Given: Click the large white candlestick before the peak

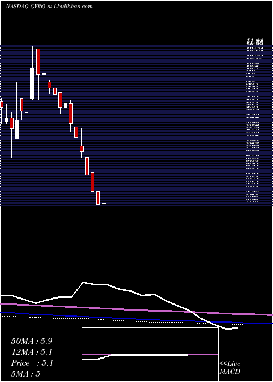Looking at the screenshot, I should coord(32,83).
